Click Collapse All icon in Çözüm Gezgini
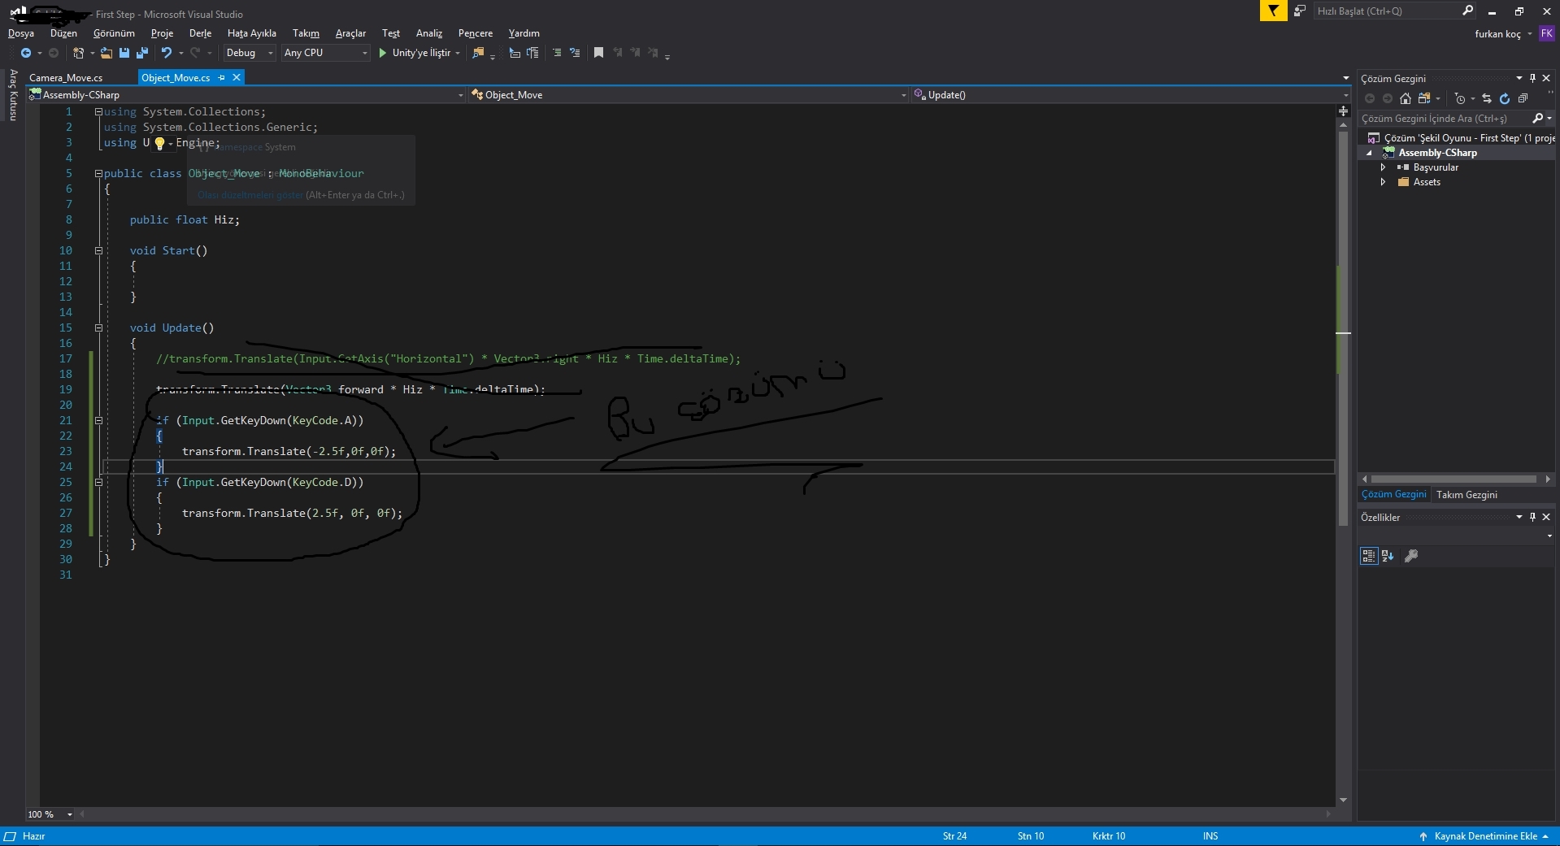 [x=1523, y=98]
